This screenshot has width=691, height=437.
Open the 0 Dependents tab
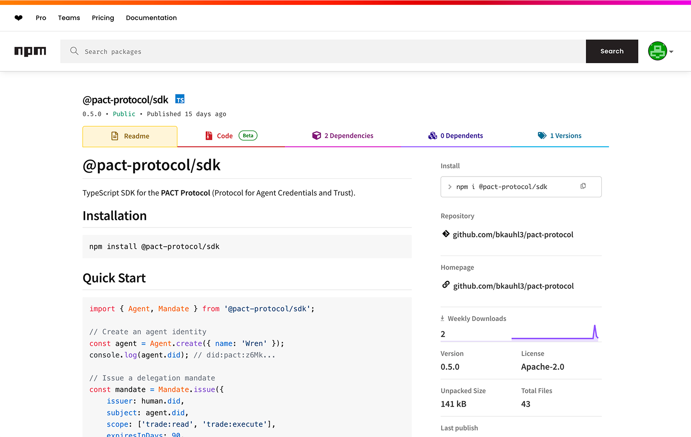click(456, 136)
